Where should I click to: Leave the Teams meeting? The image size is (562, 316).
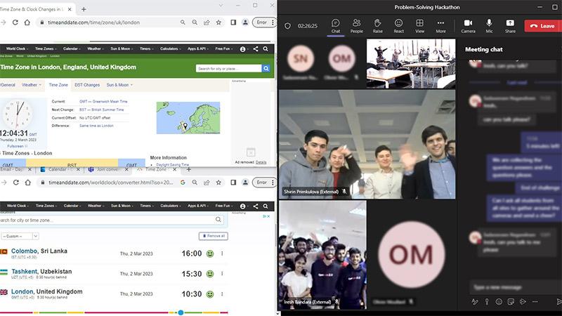[x=542, y=26]
